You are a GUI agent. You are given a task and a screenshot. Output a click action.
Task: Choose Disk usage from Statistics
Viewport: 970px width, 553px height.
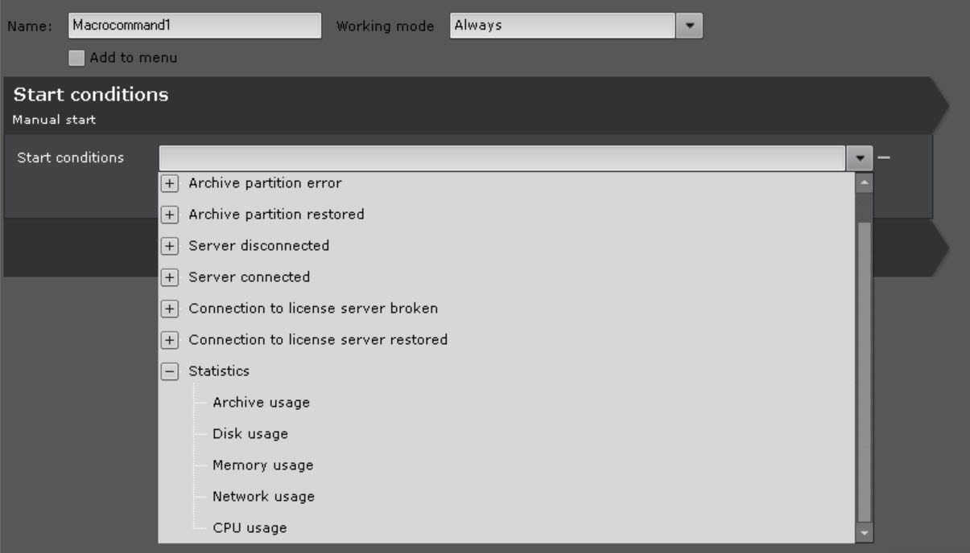[250, 434]
